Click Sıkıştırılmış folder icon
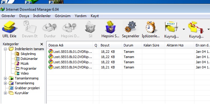 (17, 54)
